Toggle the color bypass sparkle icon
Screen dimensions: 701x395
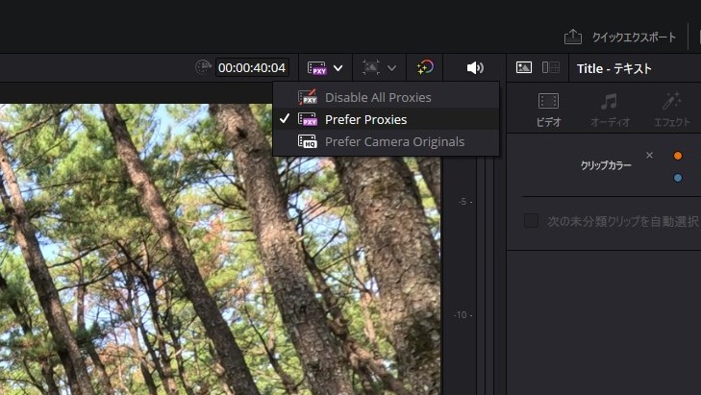[x=425, y=67]
